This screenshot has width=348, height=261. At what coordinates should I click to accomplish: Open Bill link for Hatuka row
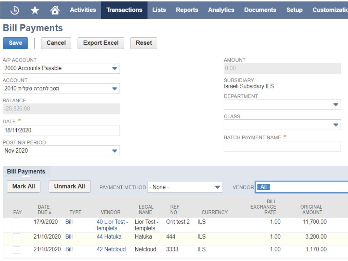click(x=69, y=237)
